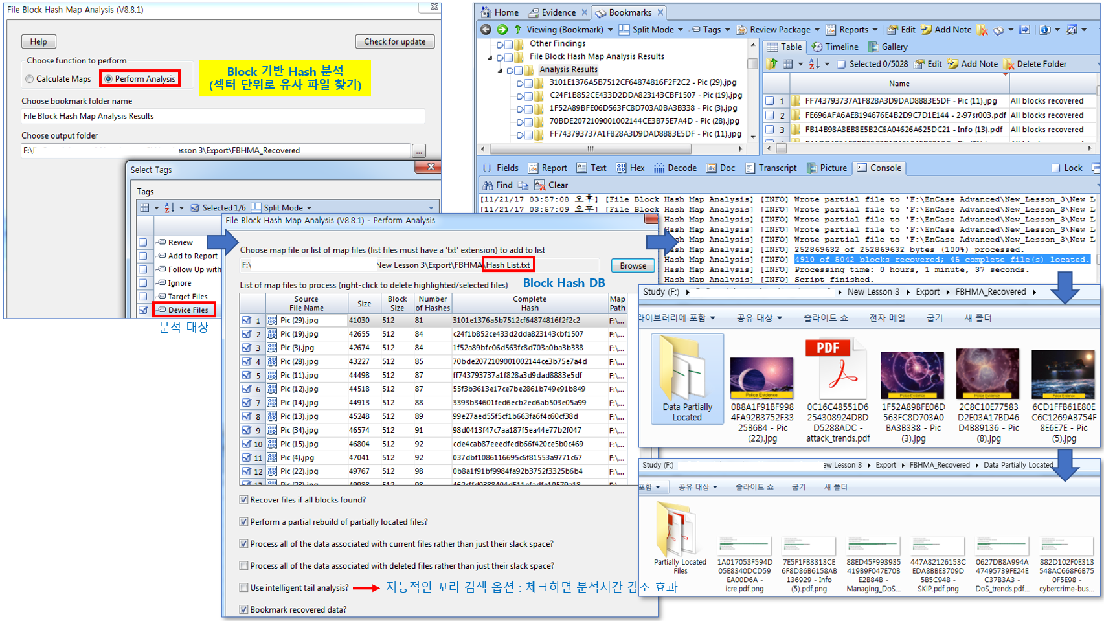This screenshot has width=1104, height=621.
Task: Collapse the Analysis Results tree node
Action: pos(500,70)
